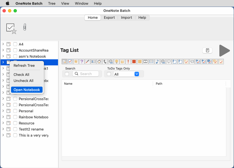Toggle the Search filter checkbox
The width and height of the screenshot is (234, 168).
(x=67, y=74)
